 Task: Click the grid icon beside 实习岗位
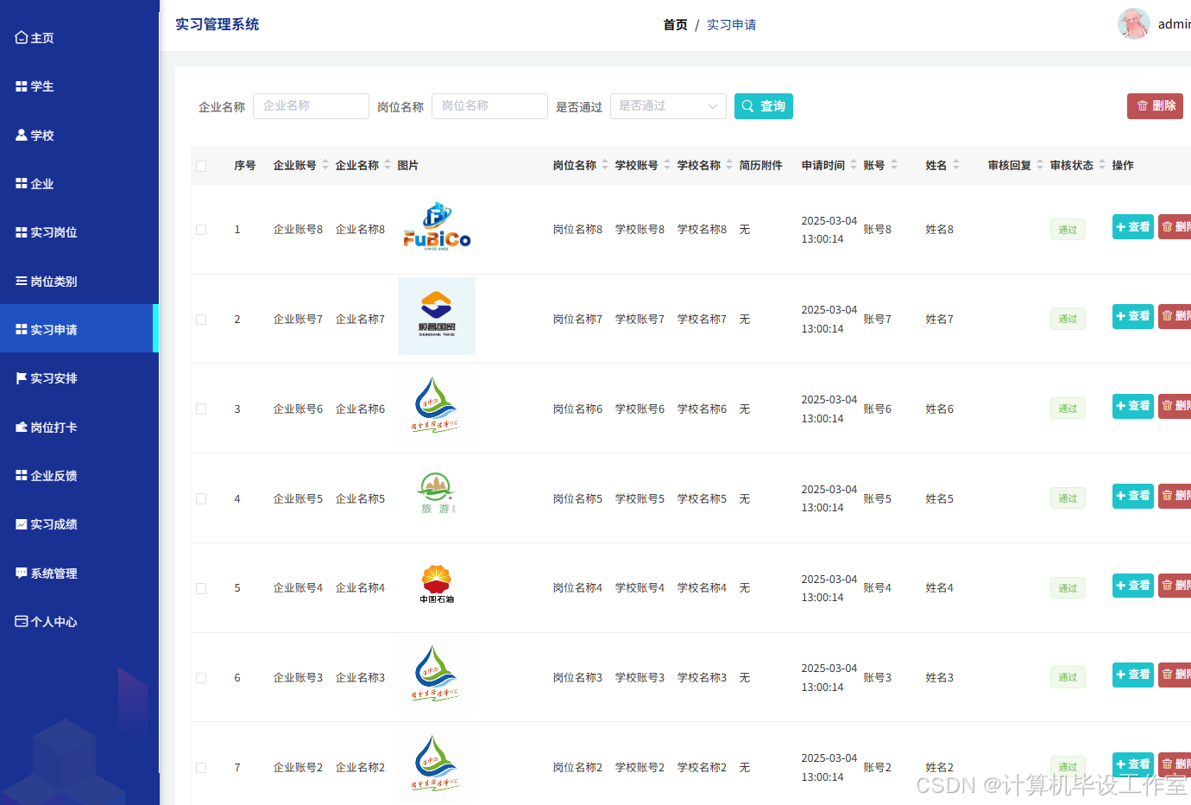22,232
